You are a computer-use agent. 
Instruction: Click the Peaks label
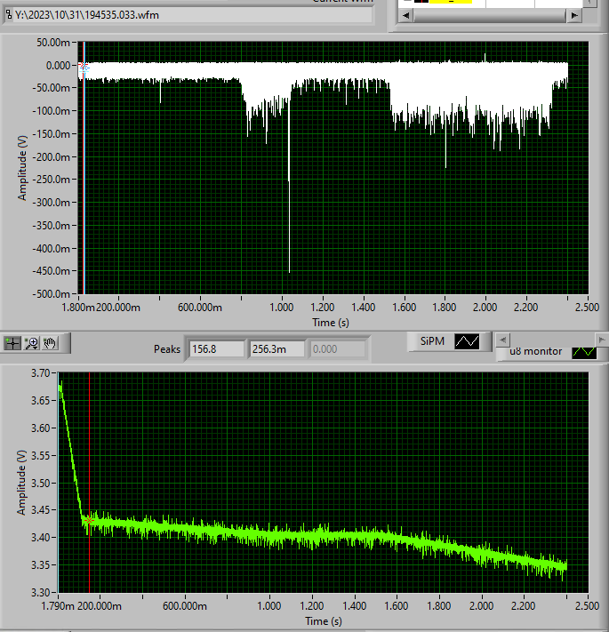pyautogui.click(x=167, y=349)
